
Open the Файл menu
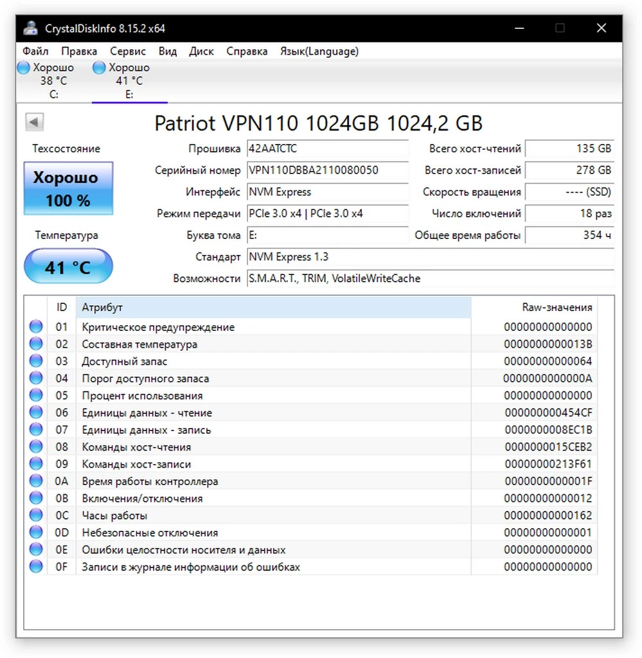(35, 51)
